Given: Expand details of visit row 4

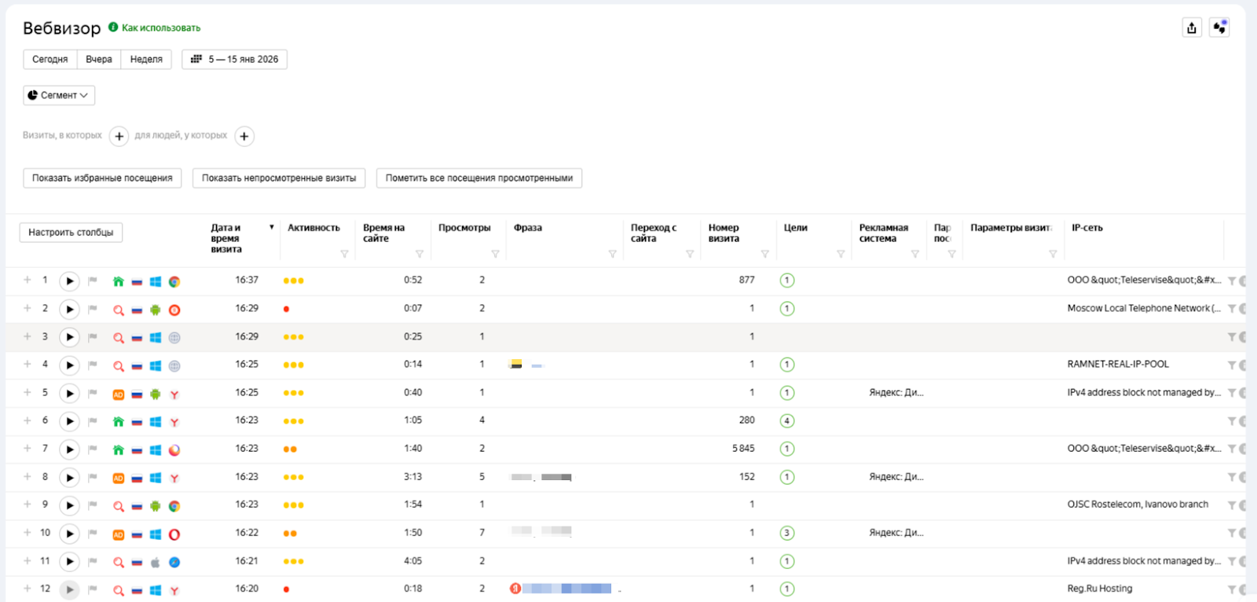Looking at the screenshot, I should (x=27, y=365).
